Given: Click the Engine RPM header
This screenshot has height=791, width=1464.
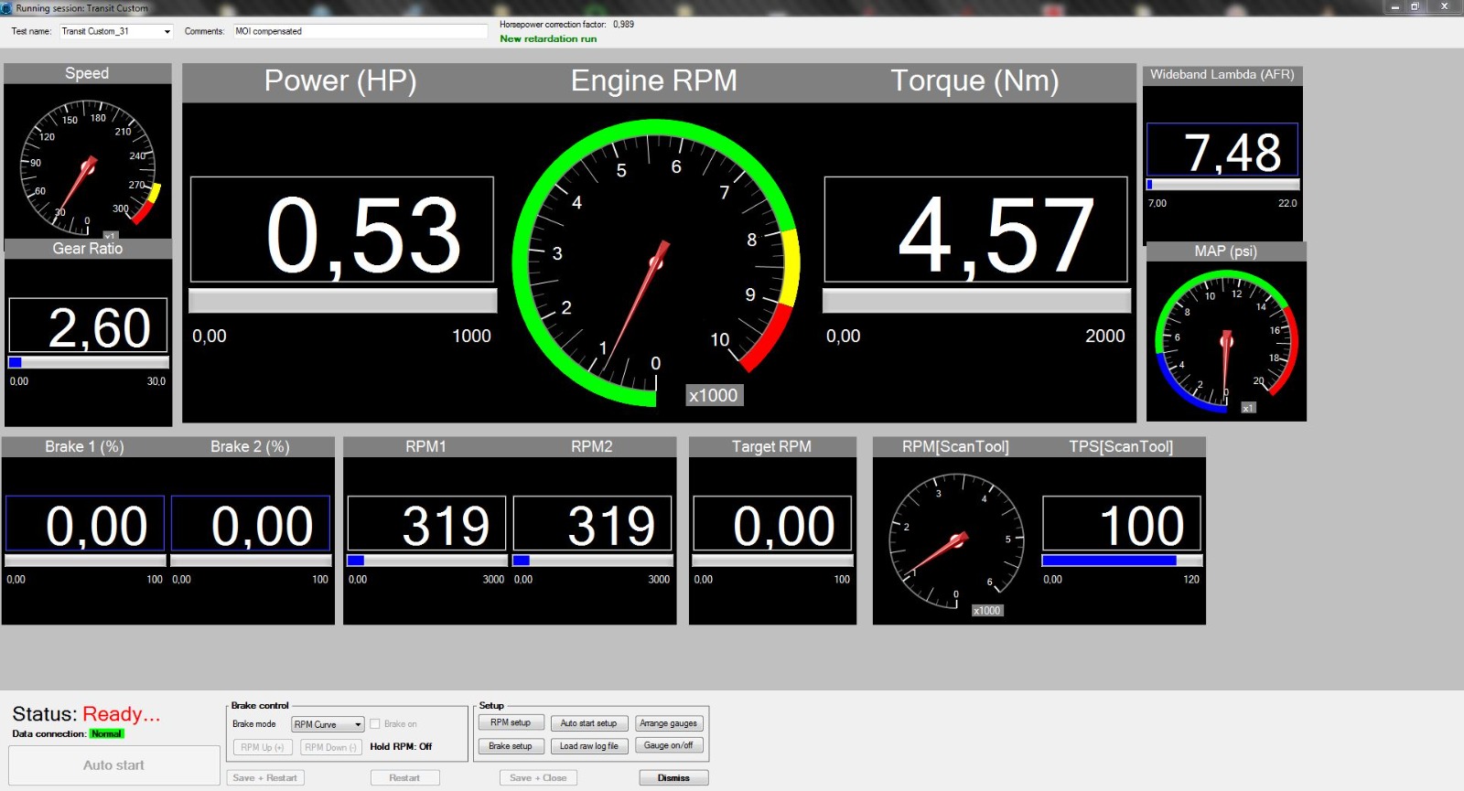Looking at the screenshot, I should click(x=654, y=81).
